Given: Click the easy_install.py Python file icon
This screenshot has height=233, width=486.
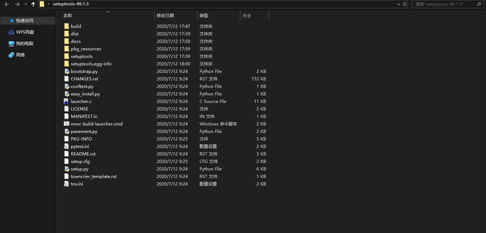Looking at the screenshot, I should (x=67, y=94).
